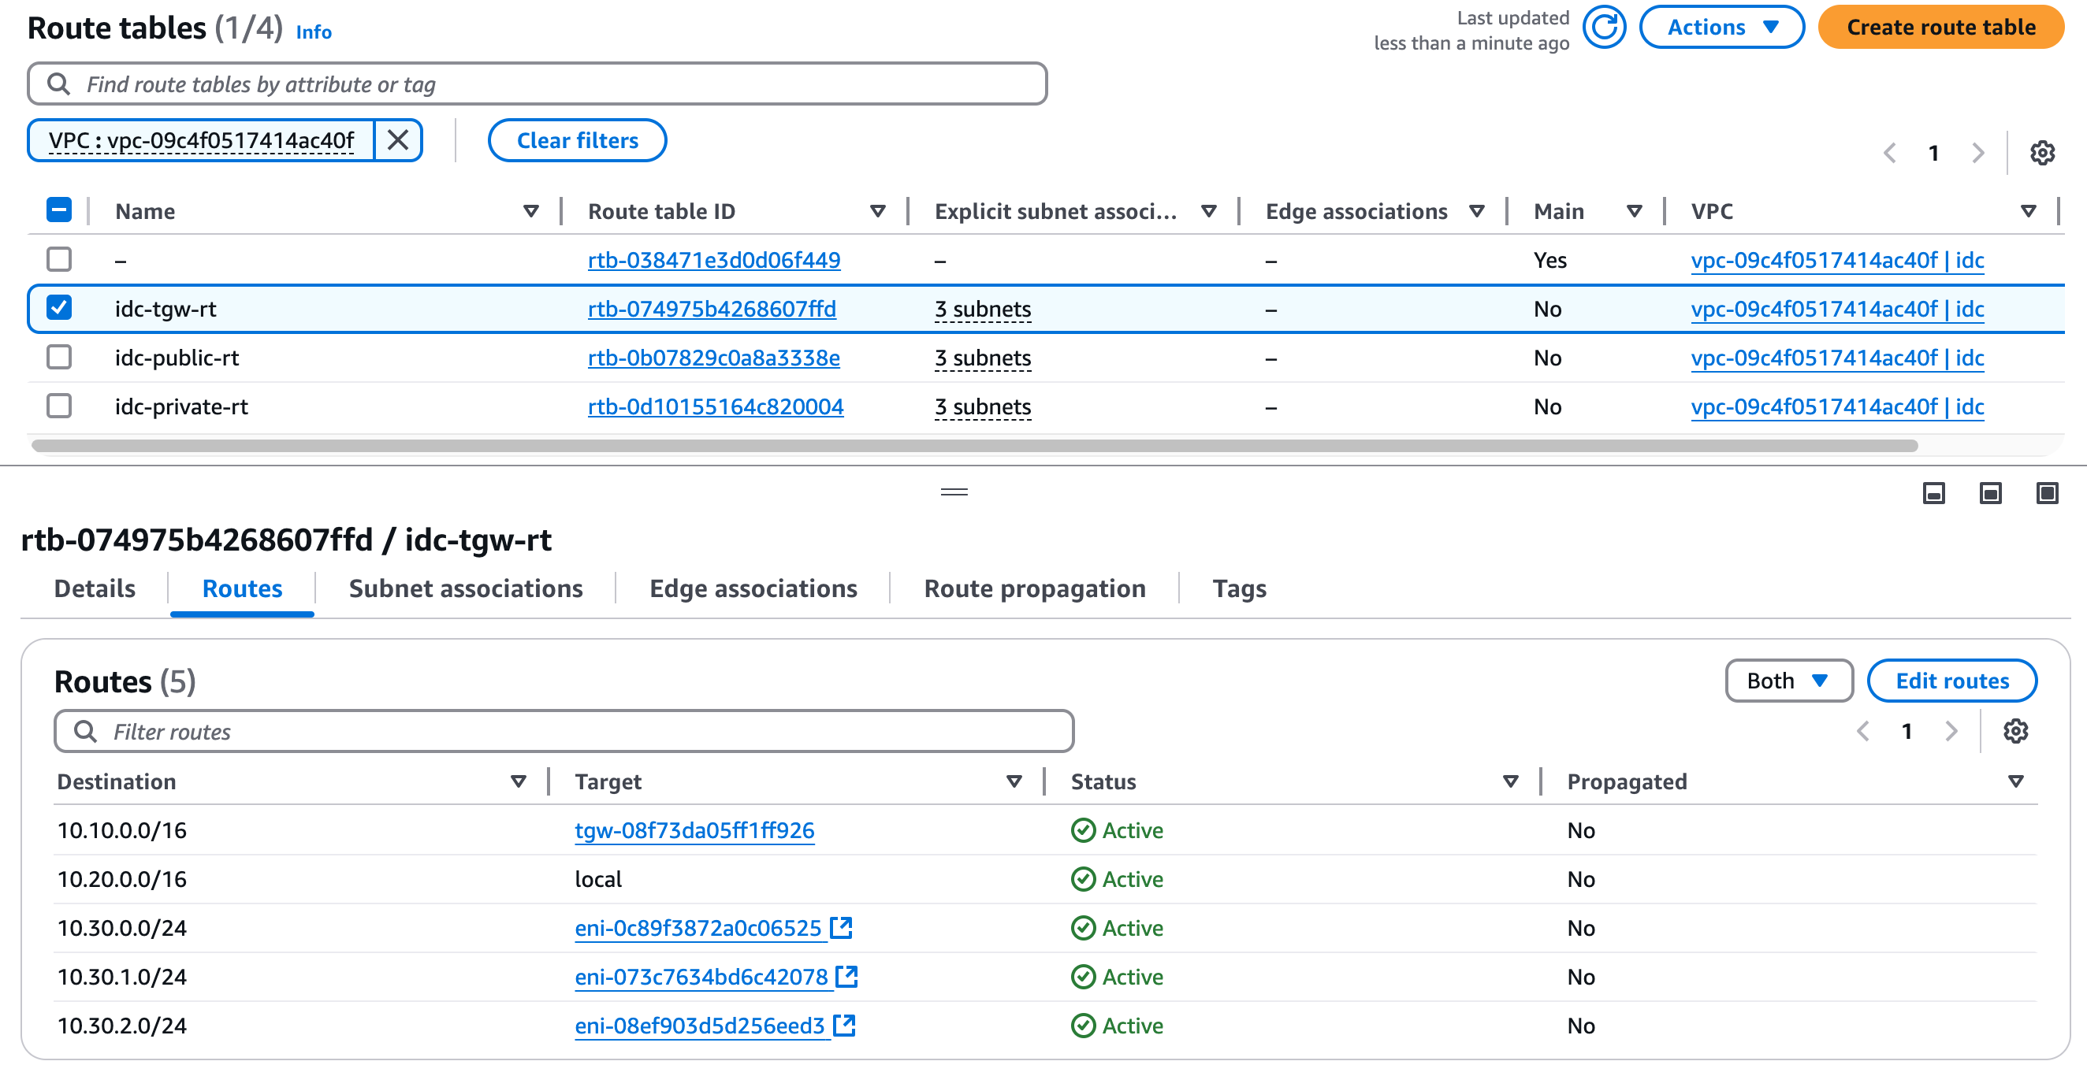The height and width of the screenshot is (1076, 2087).
Task: Click the Edit routes button
Action: (1951, 681)
